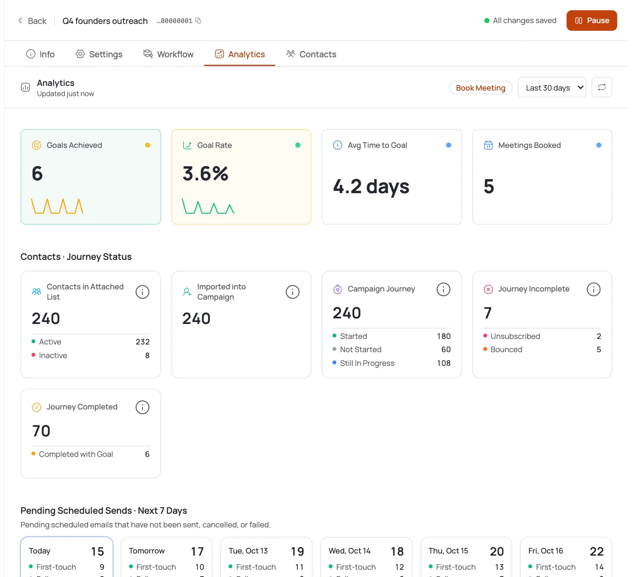
Task: Click the Started row value 180
Action: click(x=444, y=336)
